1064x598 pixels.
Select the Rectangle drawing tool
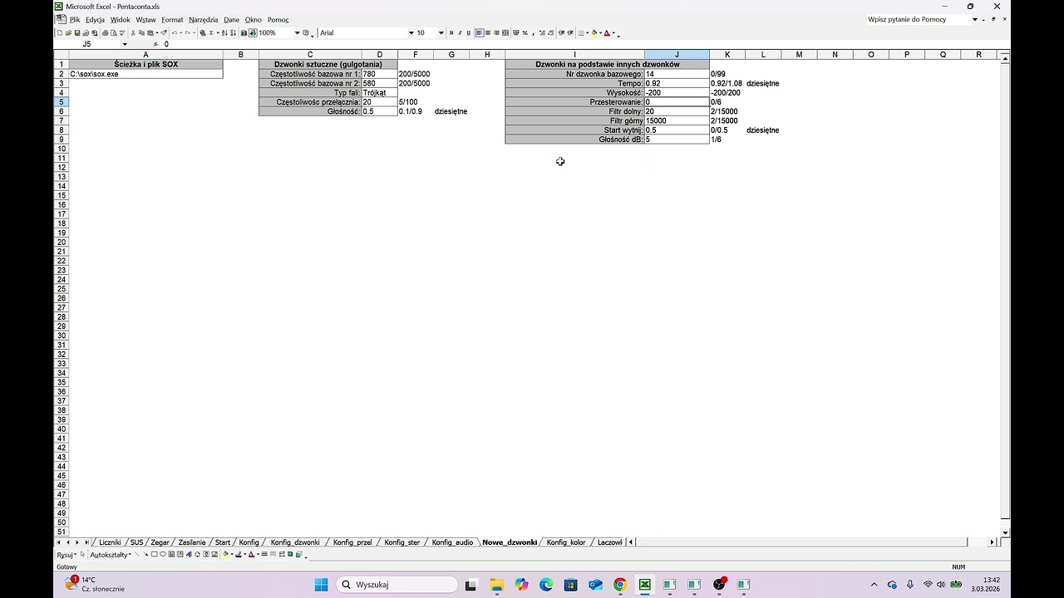tap(154, 554)
